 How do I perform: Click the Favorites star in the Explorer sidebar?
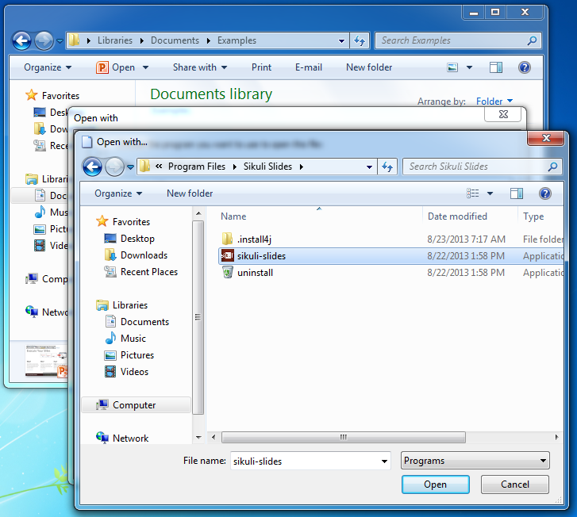pos(32,95)
